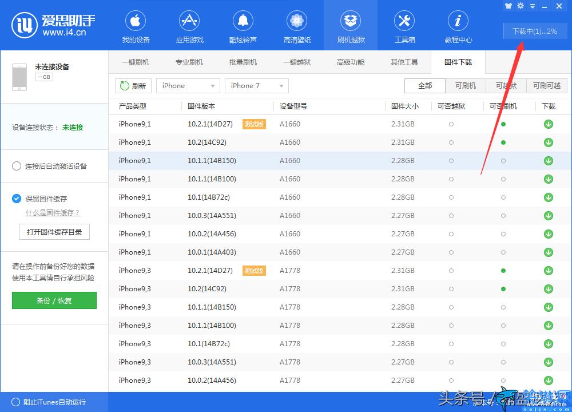Screen dimensions: 572x412
Task: Click the 测试版 badge on iPhone9,3 row
Action: [x=254, y=271]
